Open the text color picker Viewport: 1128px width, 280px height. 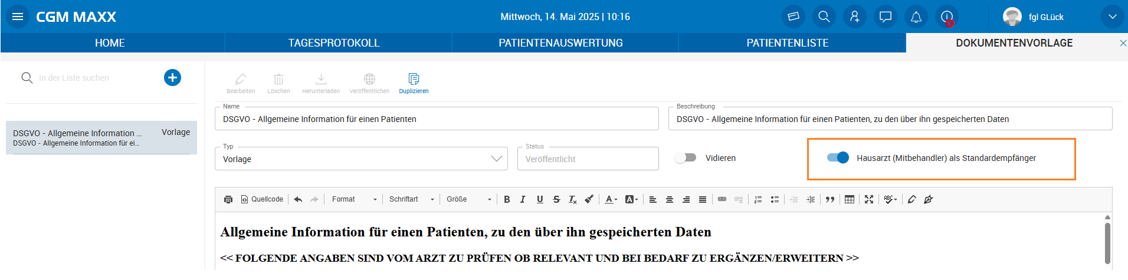611,199
